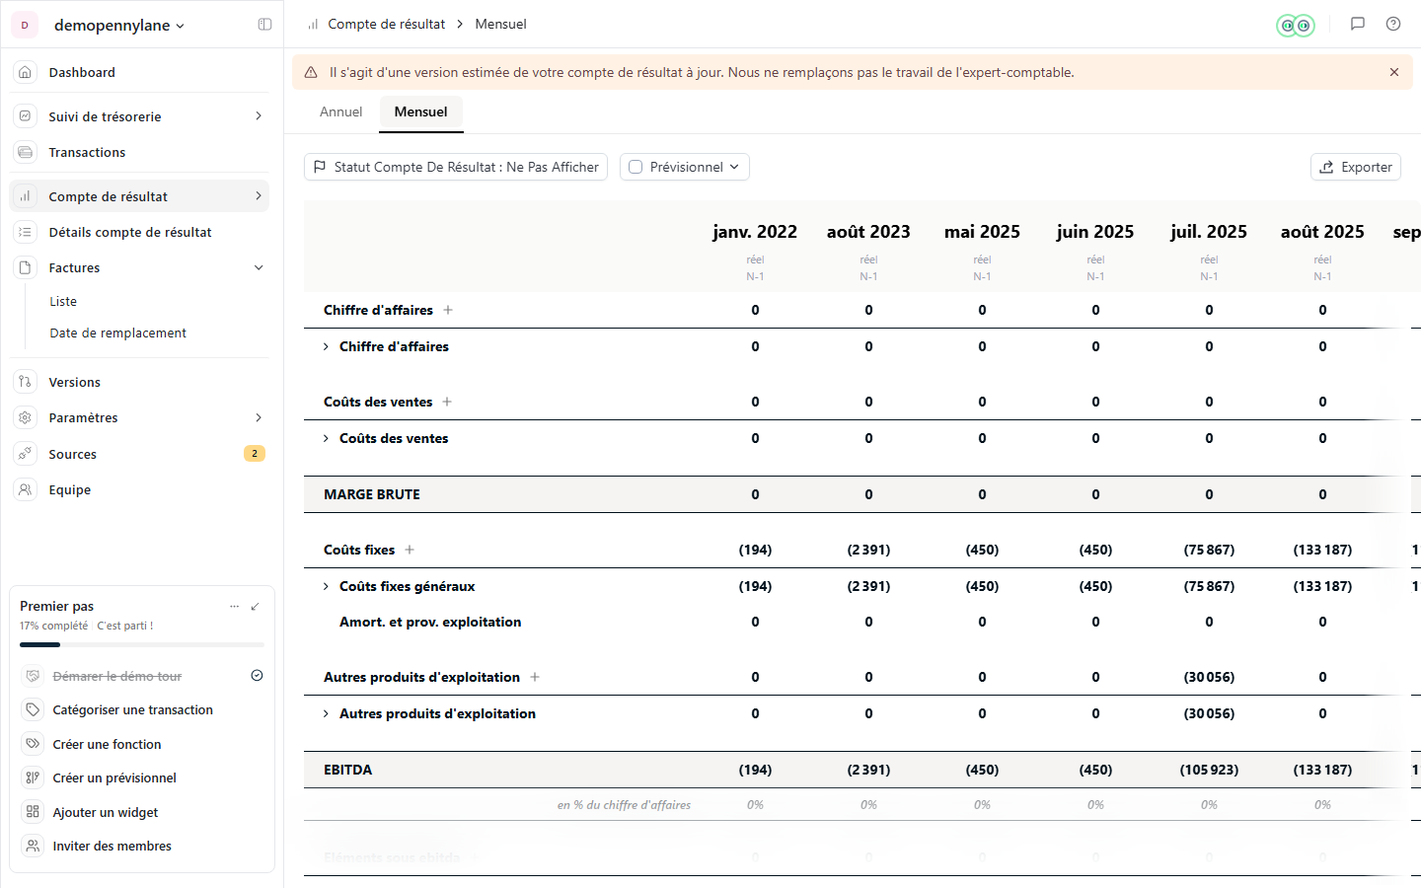1421x888 pixels.
Task: Open the Date de remplacement link
Action: point(118,333)
